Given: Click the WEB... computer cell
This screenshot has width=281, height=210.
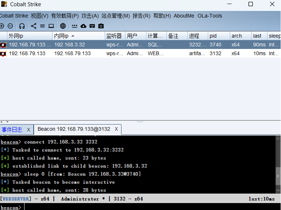Looking at the screenshot, I should [x=156, y=53].
